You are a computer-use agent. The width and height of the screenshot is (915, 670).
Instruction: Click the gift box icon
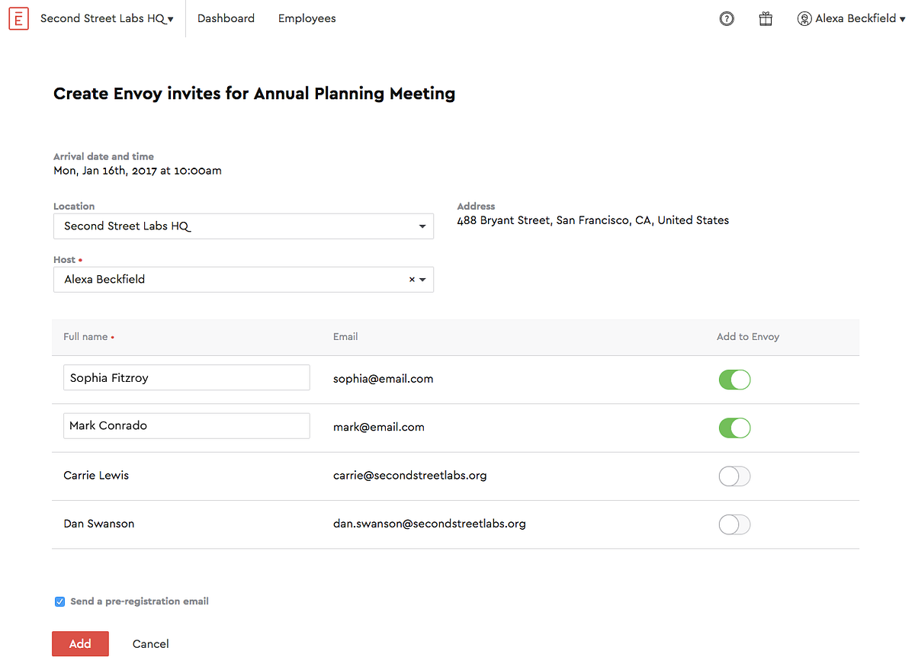tap(766, 19)
